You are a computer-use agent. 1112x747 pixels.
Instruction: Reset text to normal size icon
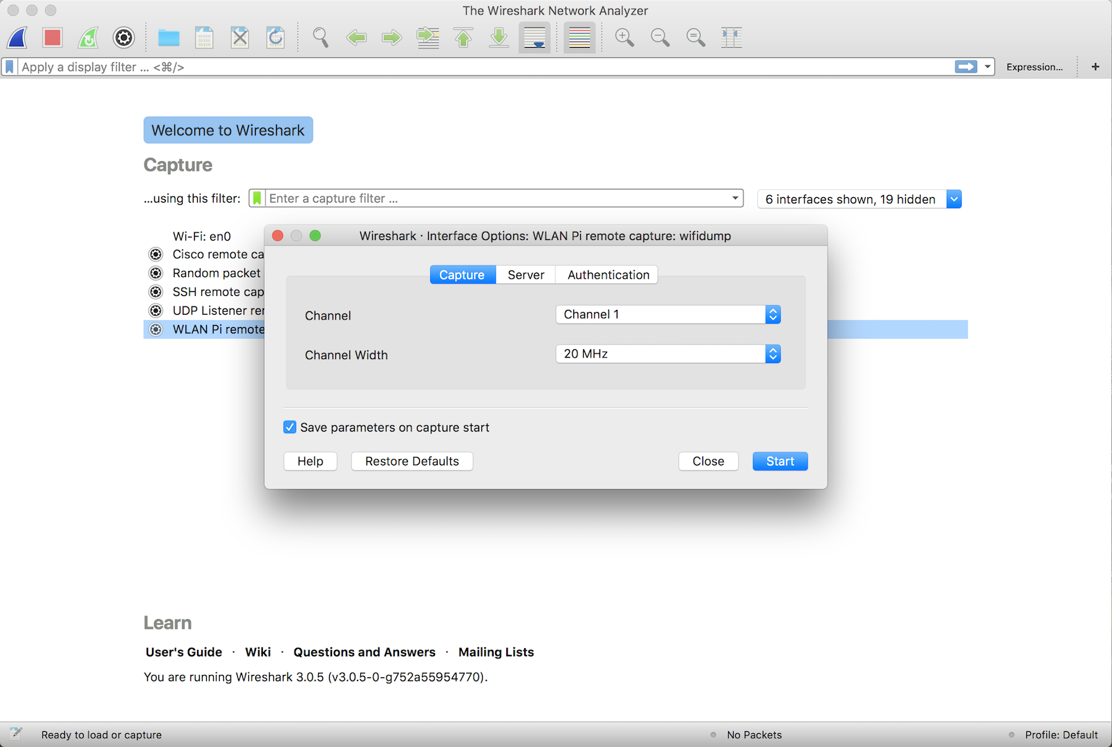[x=696, y=37]
